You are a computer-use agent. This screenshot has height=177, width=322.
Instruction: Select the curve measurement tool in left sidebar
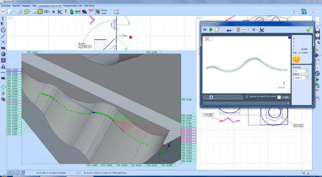tap(3, 72)
